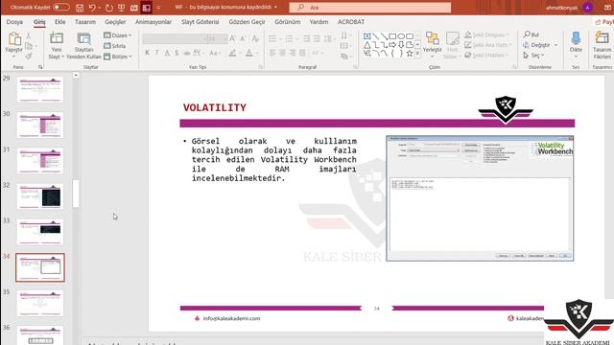Select the triangle shape in gallery
The width and height of the screenshot is (614, 345).
(367, 45)
